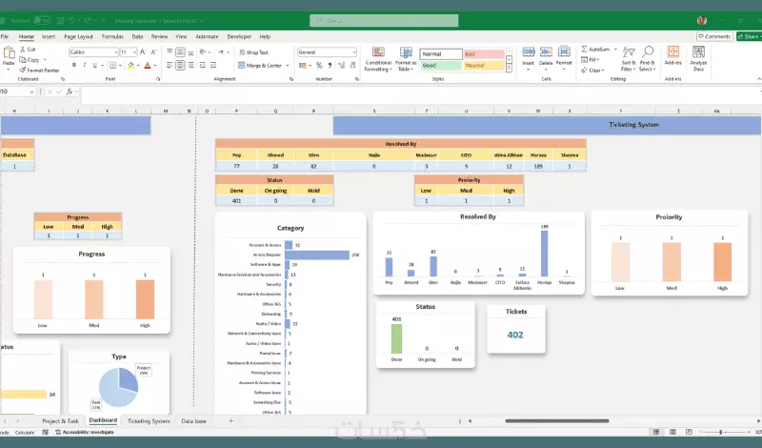This screenshot has width=762, height=448.
Task: Toggle center horizontal alignment
Action: click(x=180, y=65)
